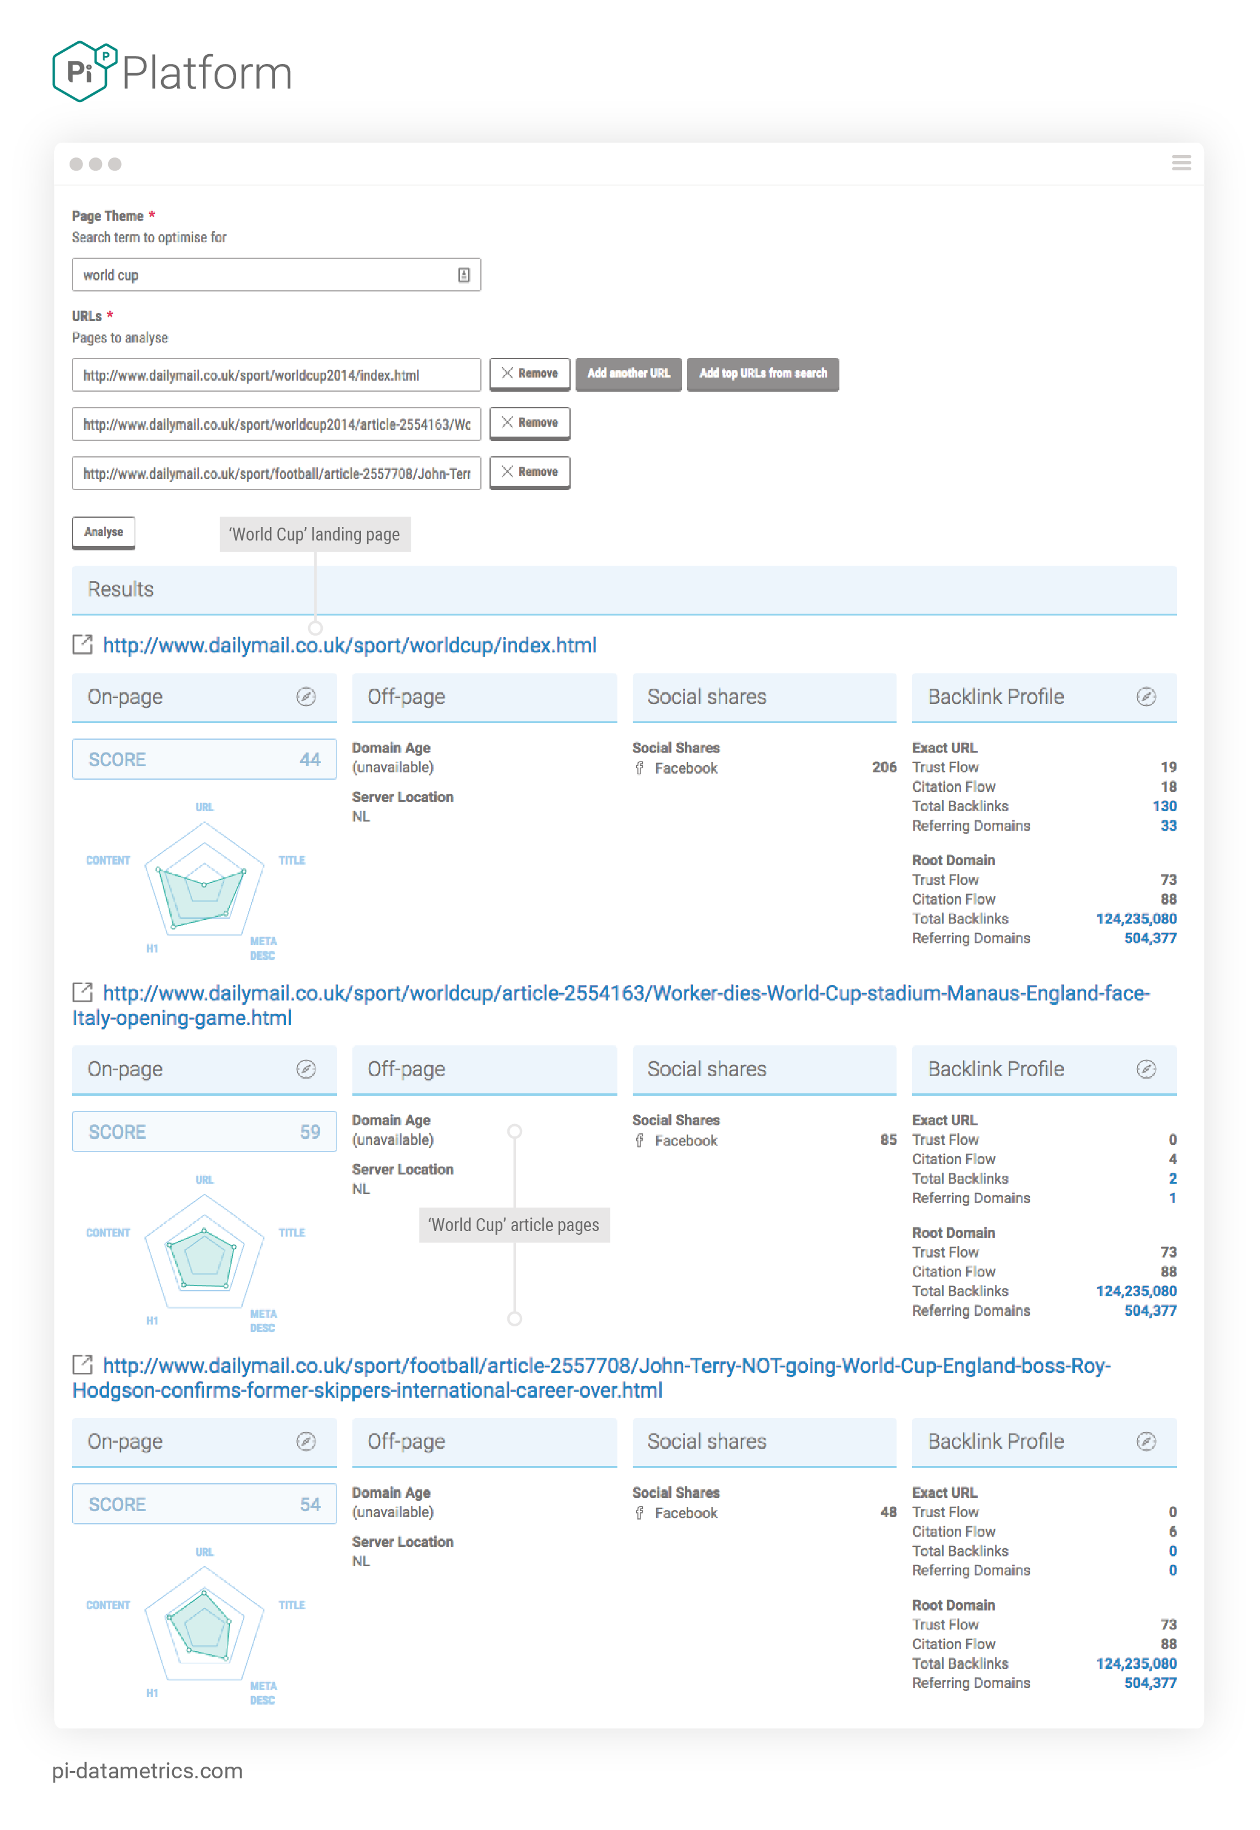Click Add top URLs from search

[763, 373]
